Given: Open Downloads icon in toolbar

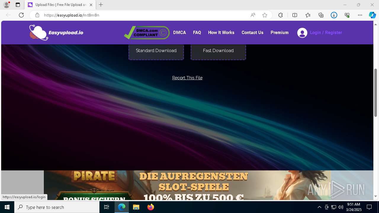Looking at the screenshot, I should click(x=334, y=15).
